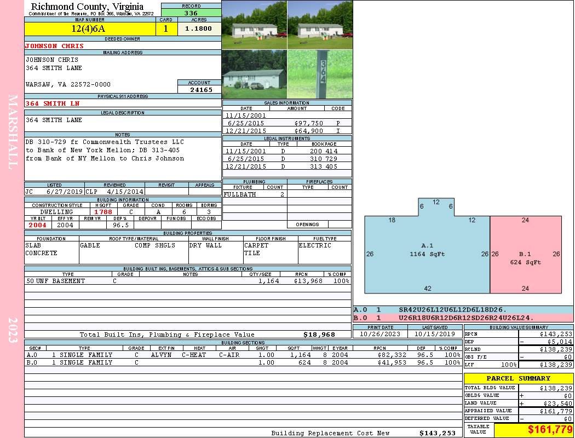This screenshot has width=575, height=438.
Task: Click the section RPCN value $82,332
Action: [x=392, y=355]
